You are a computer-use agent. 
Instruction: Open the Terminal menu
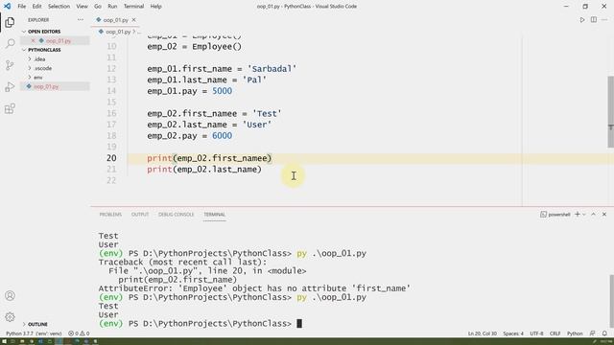point(134,7)
